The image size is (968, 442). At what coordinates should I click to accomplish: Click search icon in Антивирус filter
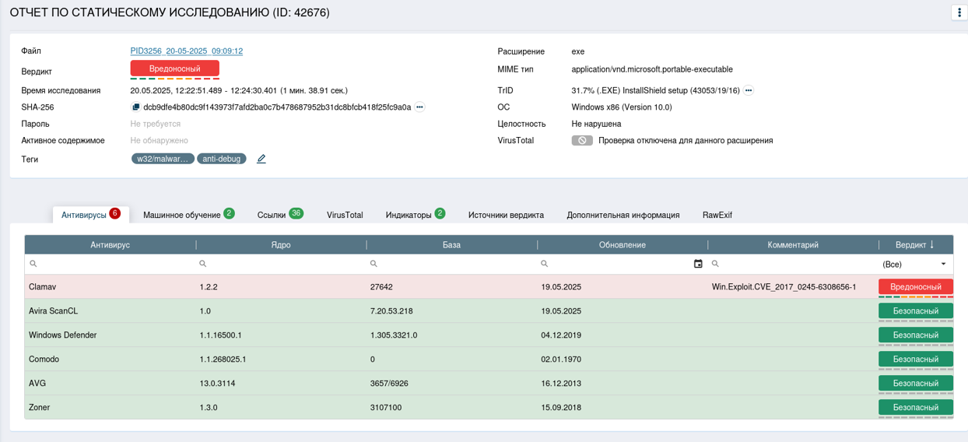[33, 264]
